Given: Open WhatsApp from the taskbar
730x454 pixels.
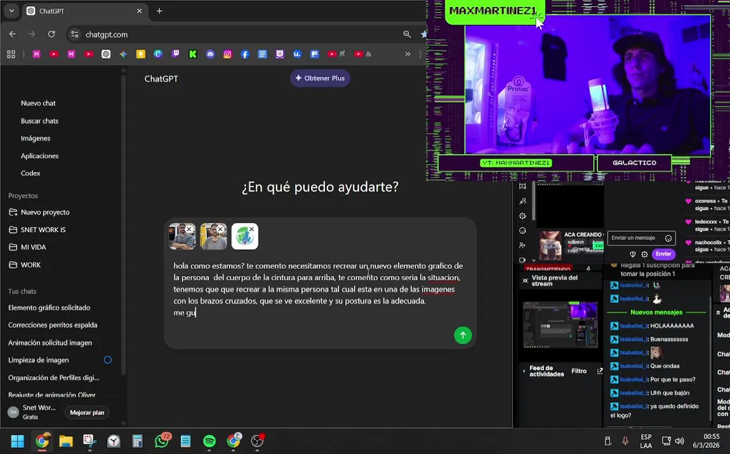Looking at the screenshot, I should (162, 441).
